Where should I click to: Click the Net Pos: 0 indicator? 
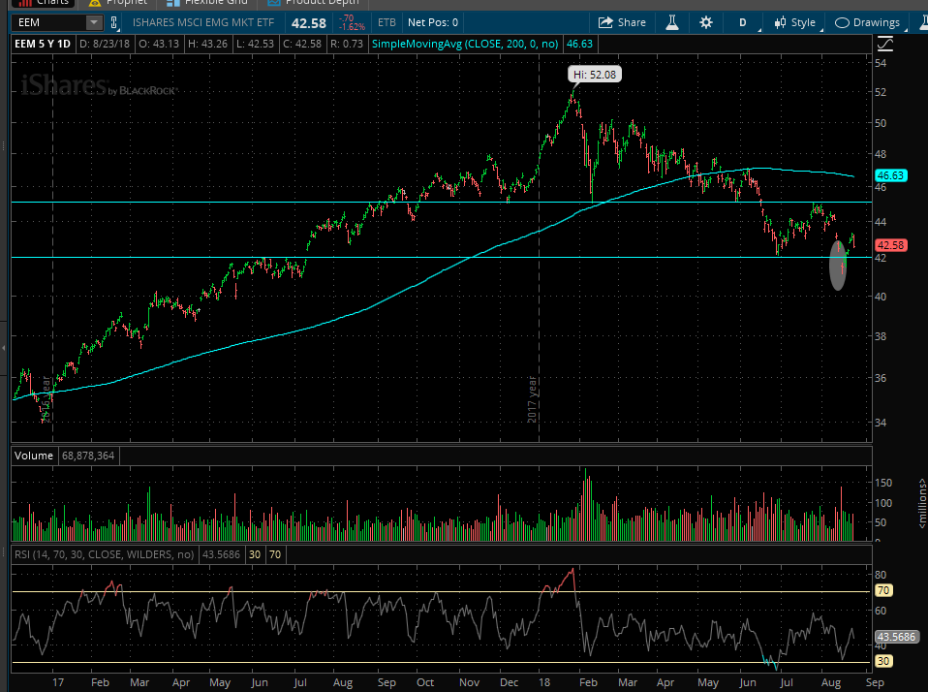pyautogui.click(x=433, y=22)
